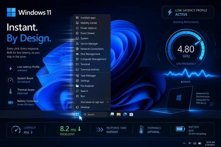Click the Settings gear icon in menu
The image size is (221, 147).
77,81
